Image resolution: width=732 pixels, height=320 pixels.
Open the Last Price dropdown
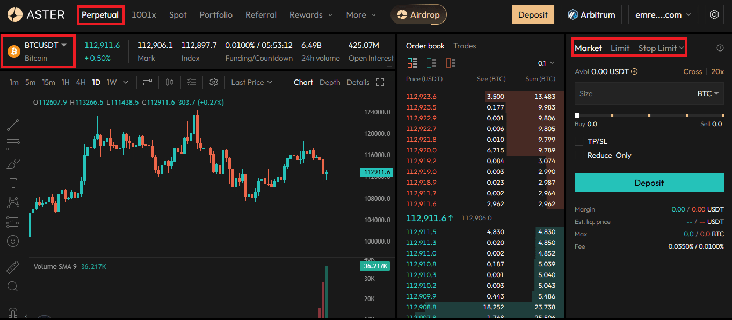251,82
